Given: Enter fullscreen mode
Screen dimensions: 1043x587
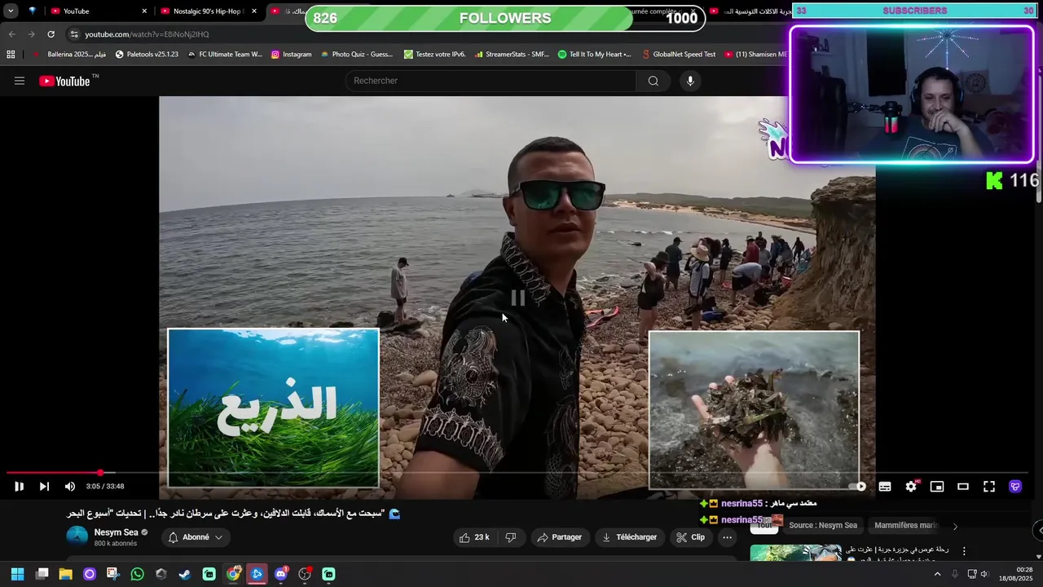Looking at the screenshot, I should 989,487.
